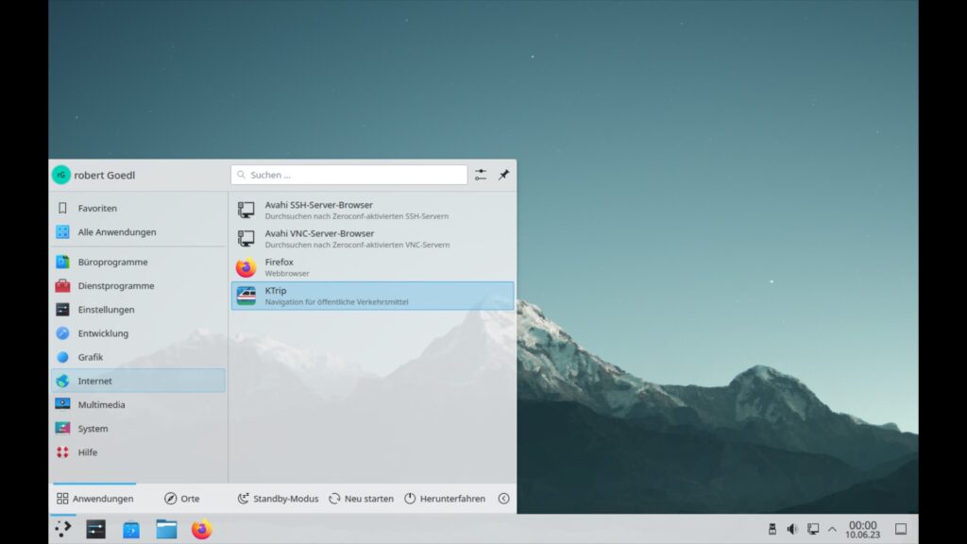The image size is (967, 544).
Task: Launch Firefox from the taskbar
Action: coord(201,529)
